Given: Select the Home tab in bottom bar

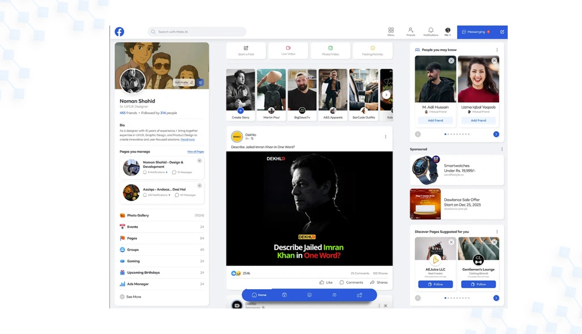Looking at the screenshot, I should point(259,295).
